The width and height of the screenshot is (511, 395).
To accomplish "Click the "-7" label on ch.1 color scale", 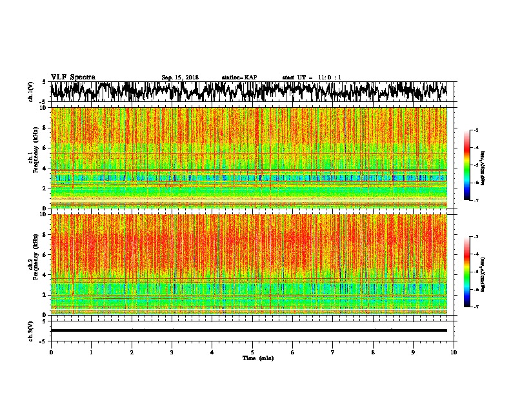I will coord(476,200).
